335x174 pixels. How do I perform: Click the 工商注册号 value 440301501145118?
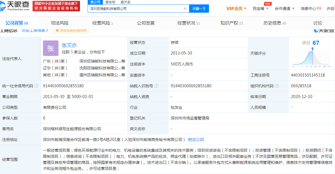(308, 75)
